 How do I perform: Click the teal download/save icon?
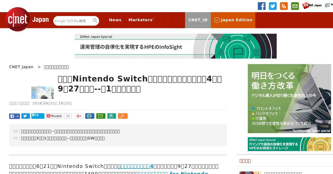[111, 116]
